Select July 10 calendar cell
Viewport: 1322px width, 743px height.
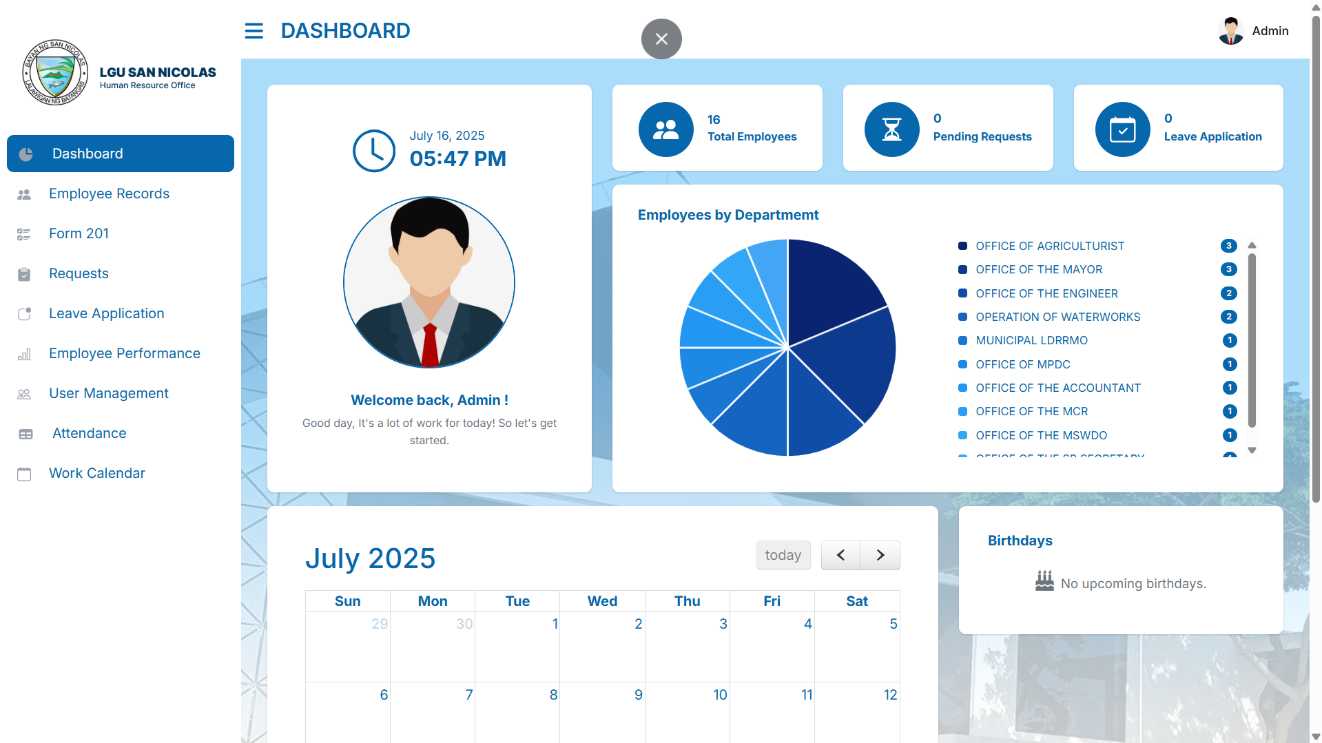coord(688,713)
